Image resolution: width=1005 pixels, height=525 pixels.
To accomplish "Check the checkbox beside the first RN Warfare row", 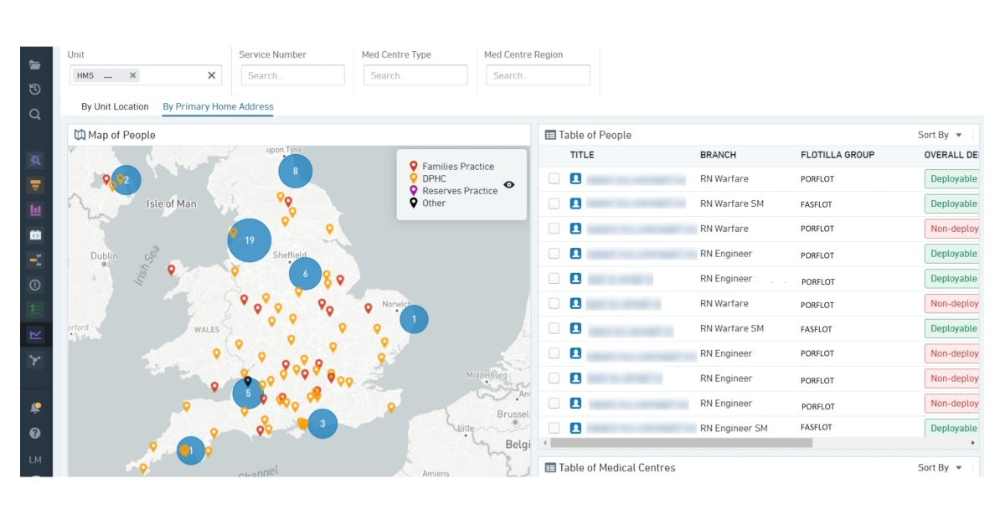I will [x=554, y=178].
